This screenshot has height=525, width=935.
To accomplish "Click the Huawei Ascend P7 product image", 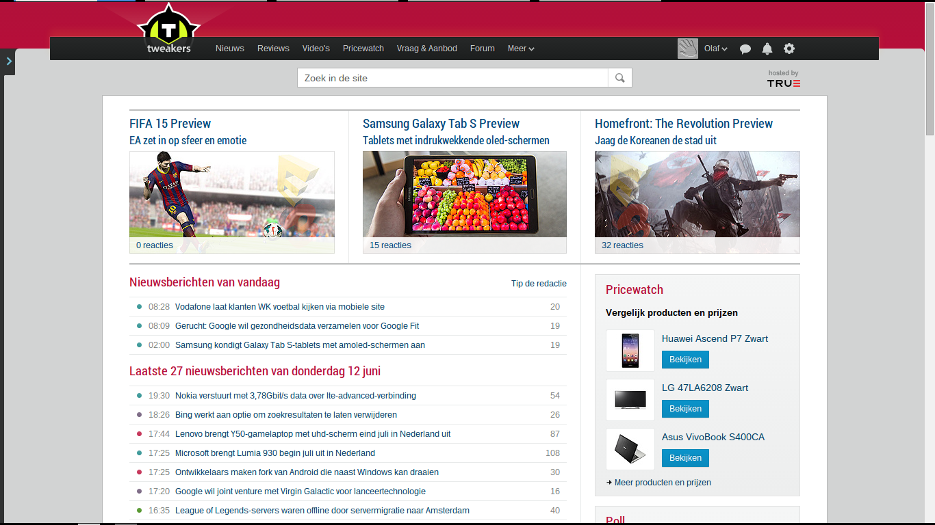I will point(630,351).
